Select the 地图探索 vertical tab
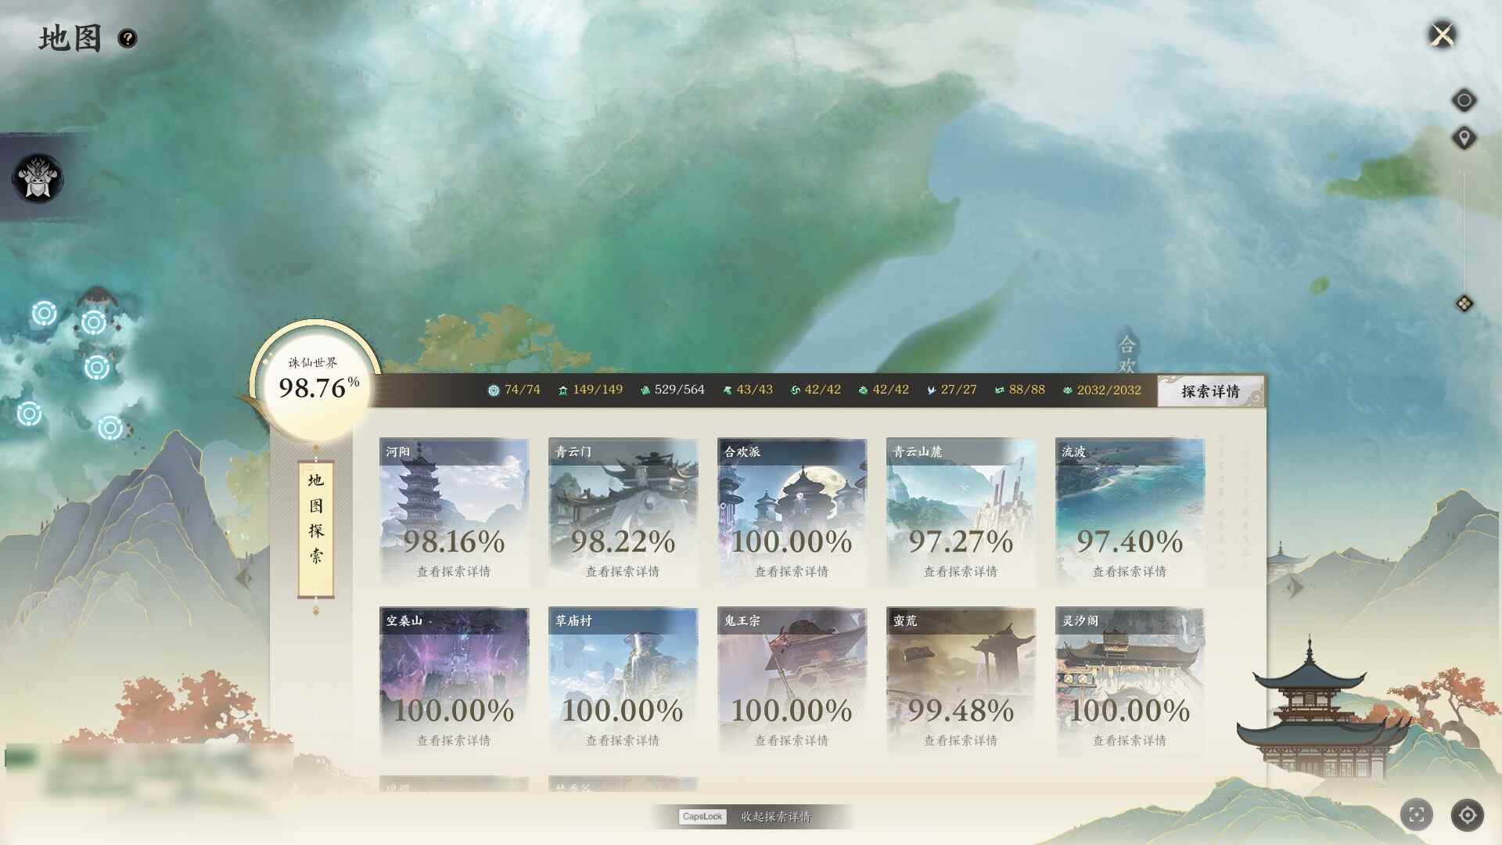The image size is (1502, 845). pos(316,529)
